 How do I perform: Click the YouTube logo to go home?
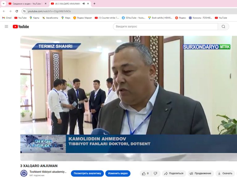coord(21,27)
